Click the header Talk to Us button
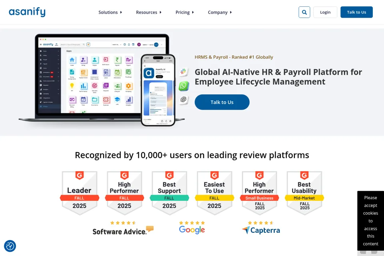The height and width of the screenshot is (256, 384). [356, 12]
